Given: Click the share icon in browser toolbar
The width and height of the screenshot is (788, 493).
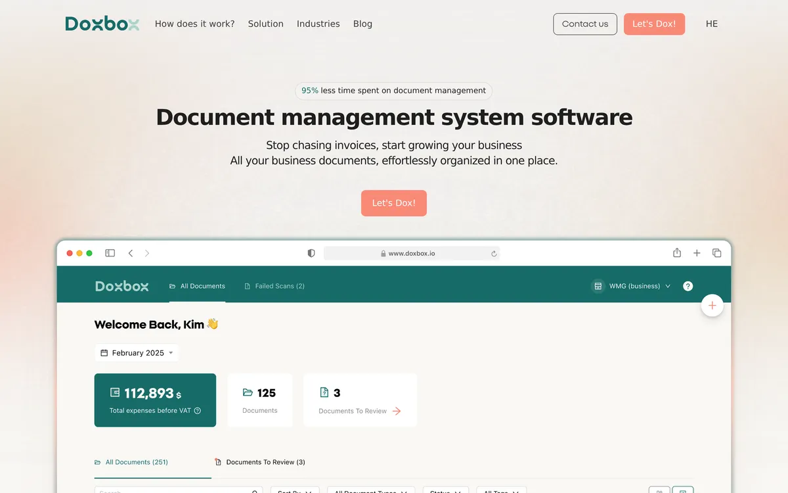Looking at the screenshot, I should tap(677, 253).
